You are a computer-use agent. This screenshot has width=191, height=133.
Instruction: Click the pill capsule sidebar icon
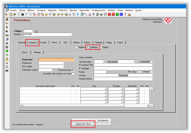pos(7,39)
